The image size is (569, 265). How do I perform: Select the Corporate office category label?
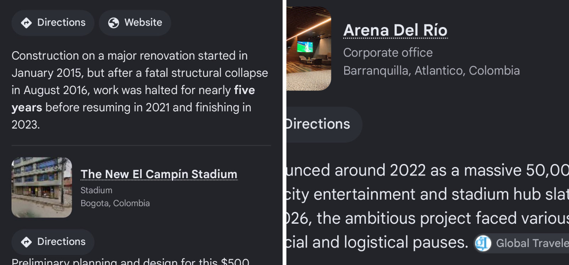tap(388, 53)
